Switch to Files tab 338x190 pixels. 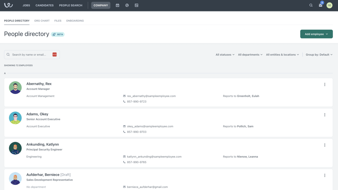pos(58,21)
